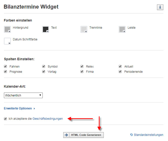Open the Trennlinie color swatch

click(x=84, y=29)
